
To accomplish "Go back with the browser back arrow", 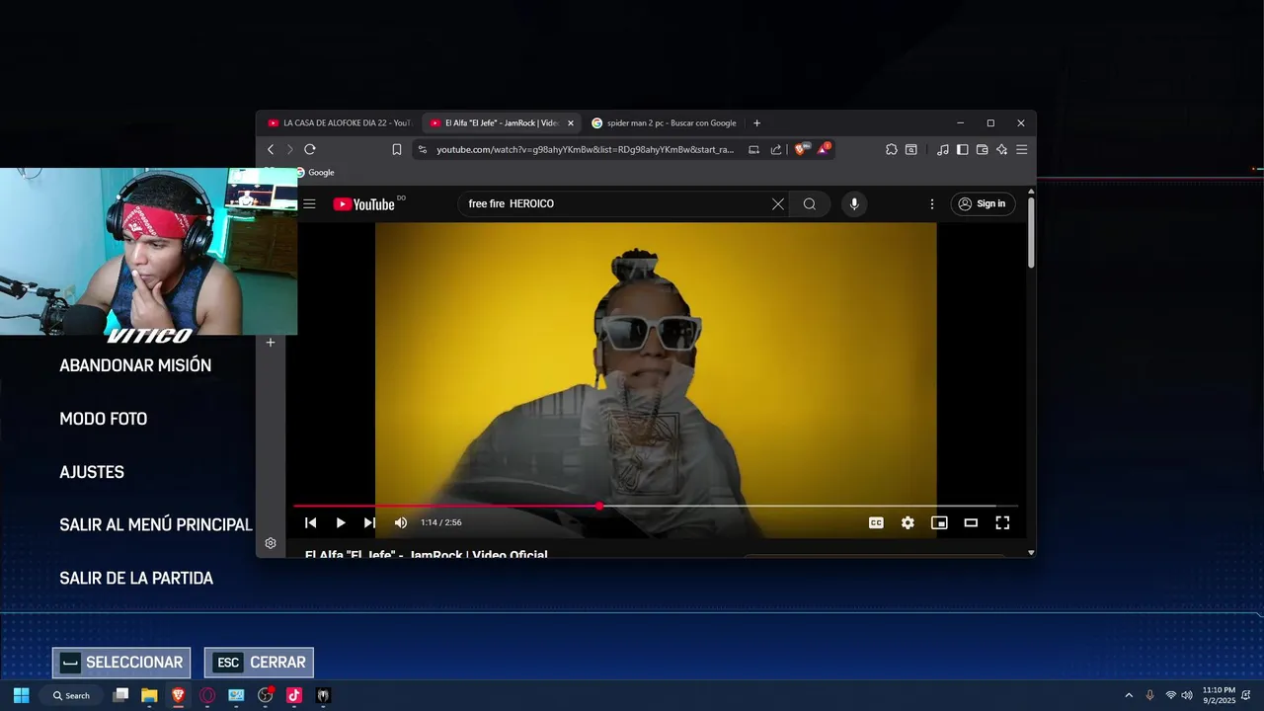I will [271, 149].
